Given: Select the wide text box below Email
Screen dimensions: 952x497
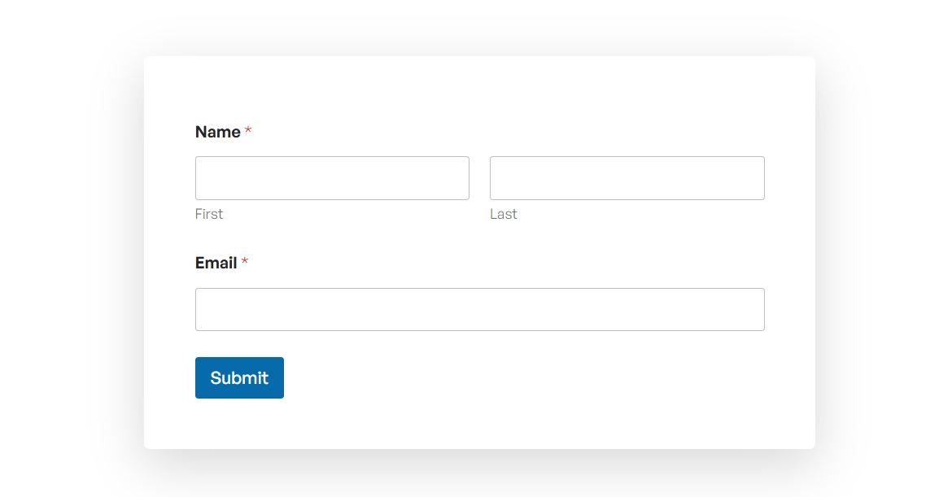Looking at the screenshot, I should point(479,309).
